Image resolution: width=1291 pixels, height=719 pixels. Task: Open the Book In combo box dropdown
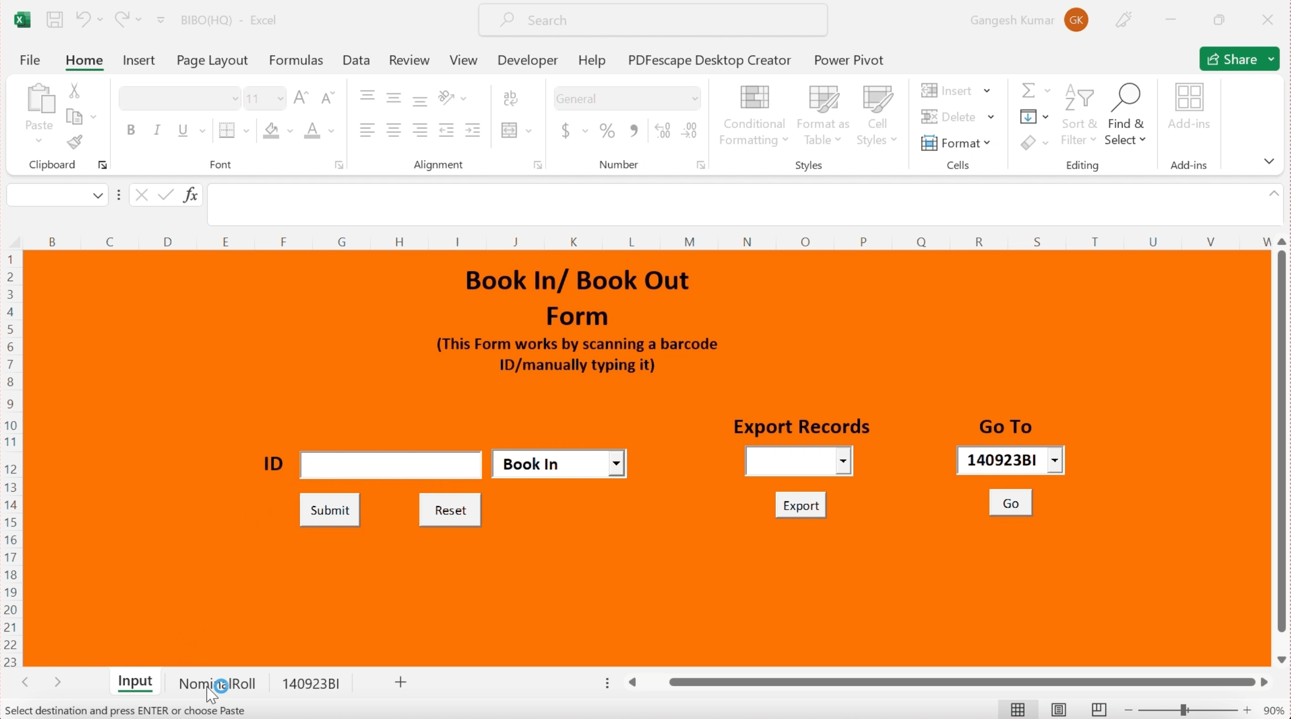click(x=616, y=464)
